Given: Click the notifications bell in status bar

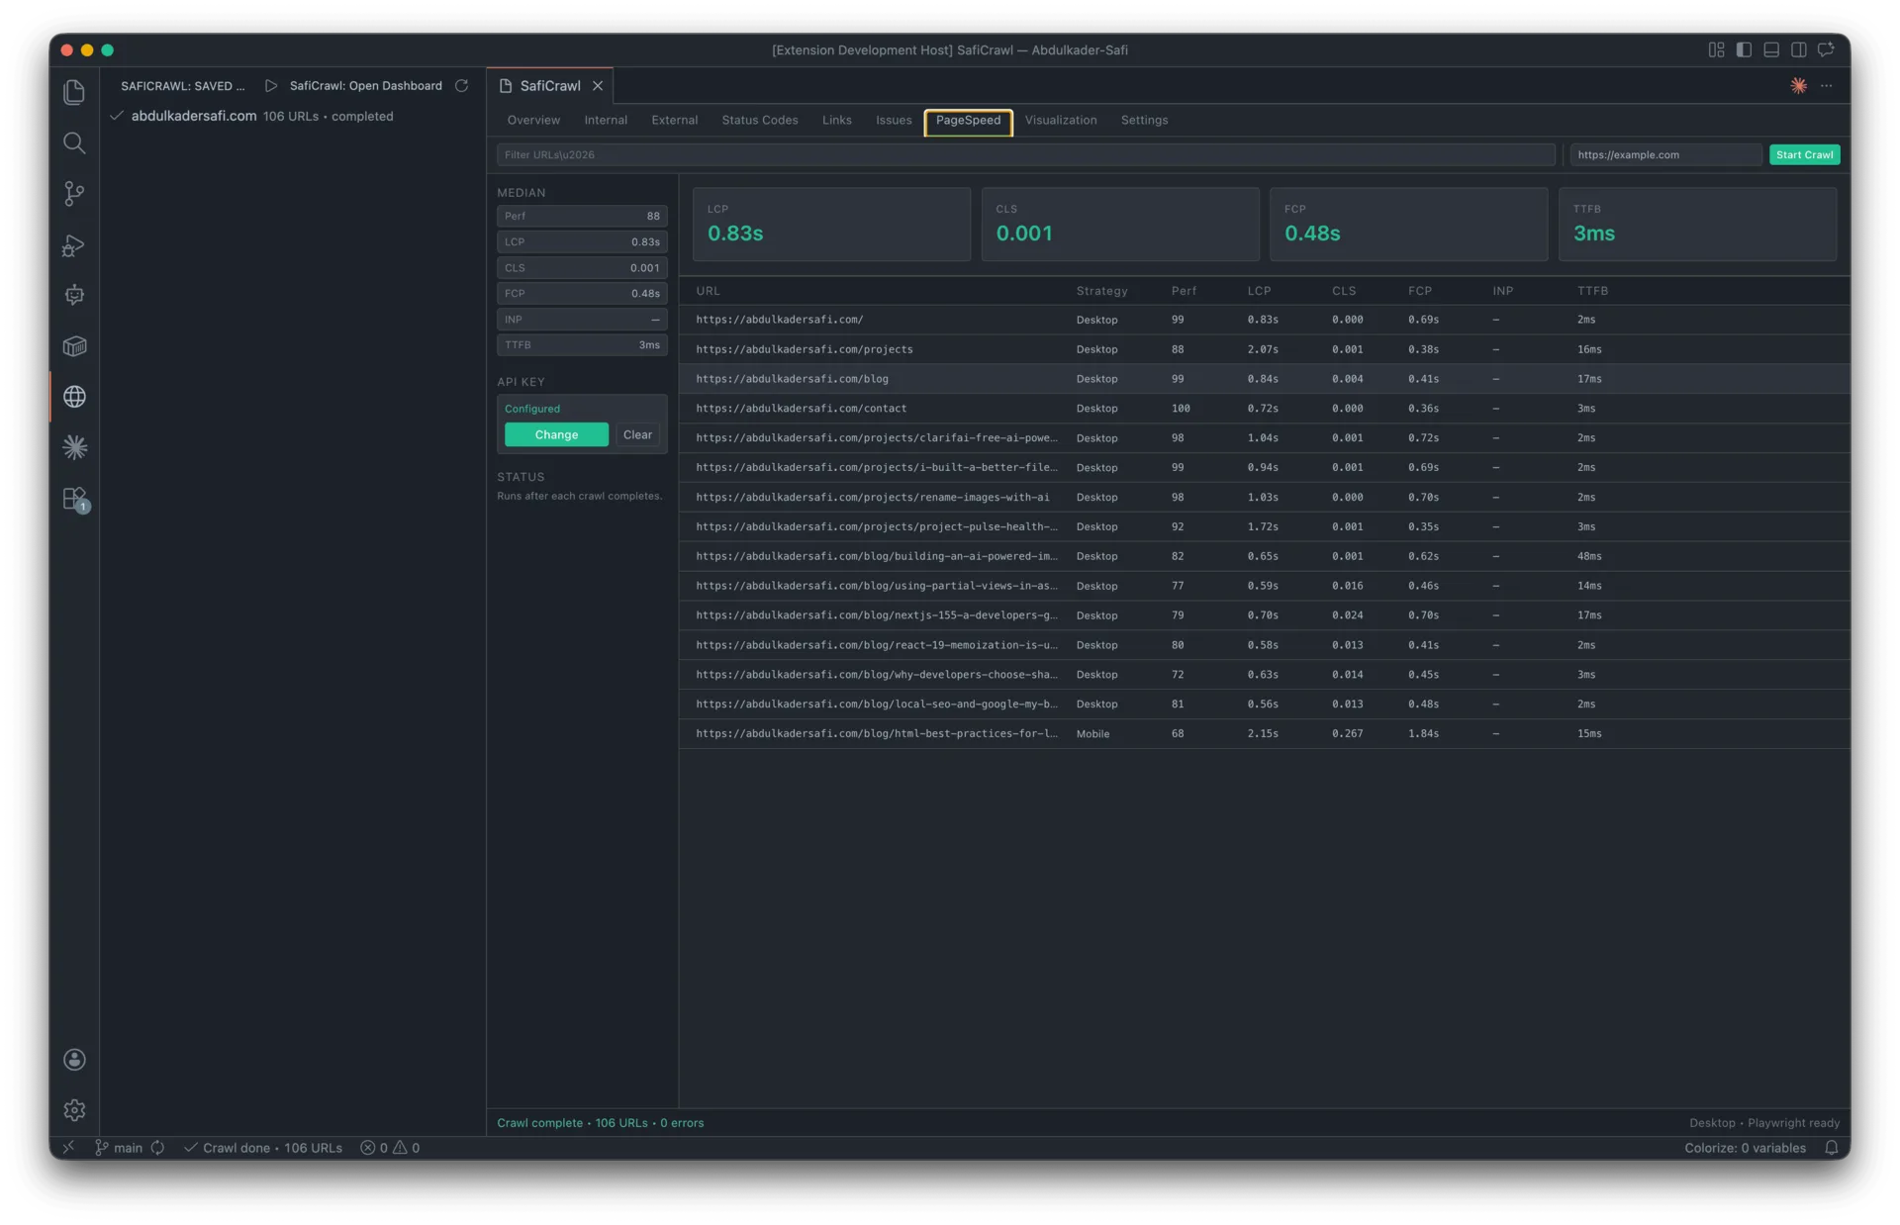Looking at the screenshot, I should point(1831,1148).
